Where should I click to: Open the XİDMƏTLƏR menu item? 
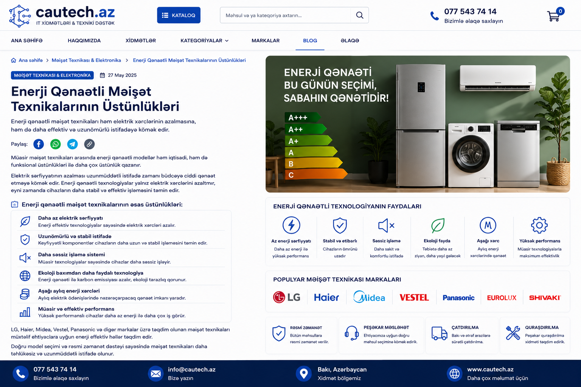click(x=141, y=40)
